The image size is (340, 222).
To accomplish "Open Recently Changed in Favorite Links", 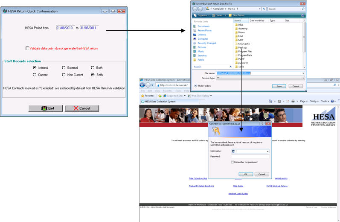I will (207, 43).
